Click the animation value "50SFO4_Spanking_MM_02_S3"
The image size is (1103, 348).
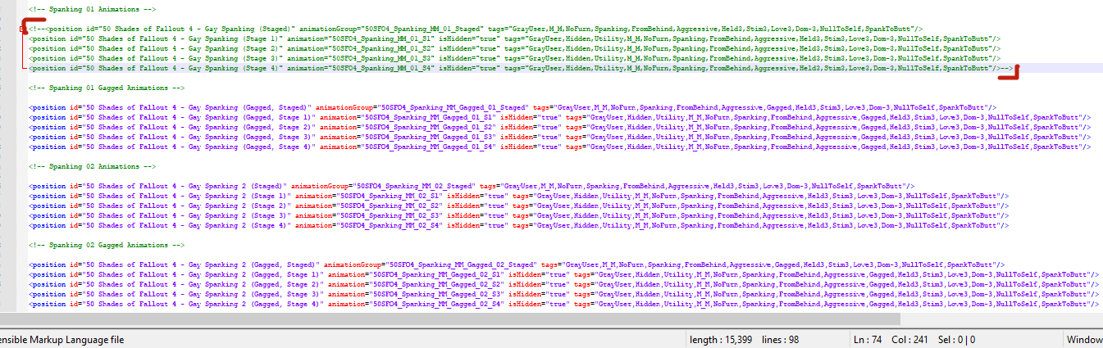click(391, 215)
